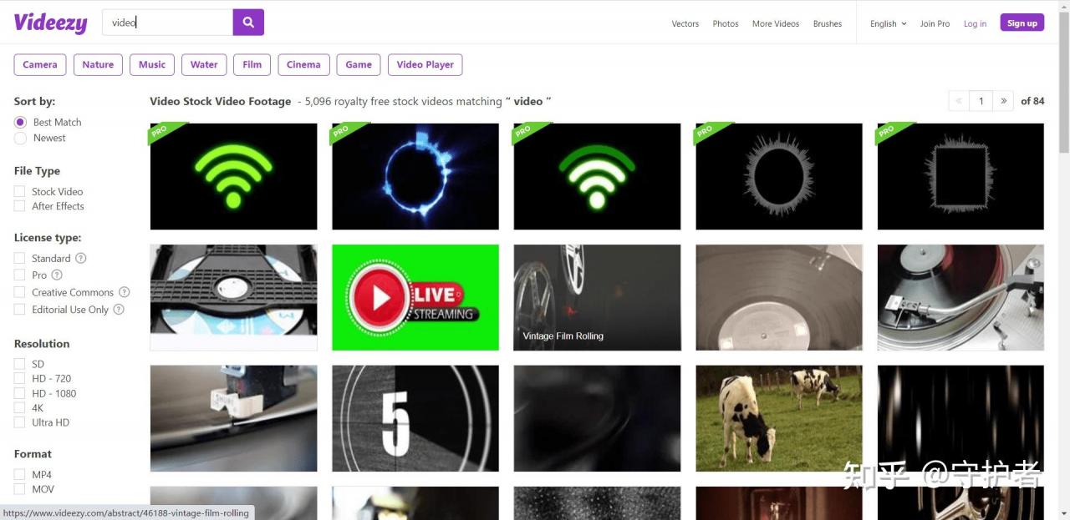This screenshot has width=1070, height=520.
Task: Select the Camera tag button
Action: pos(40,64)
